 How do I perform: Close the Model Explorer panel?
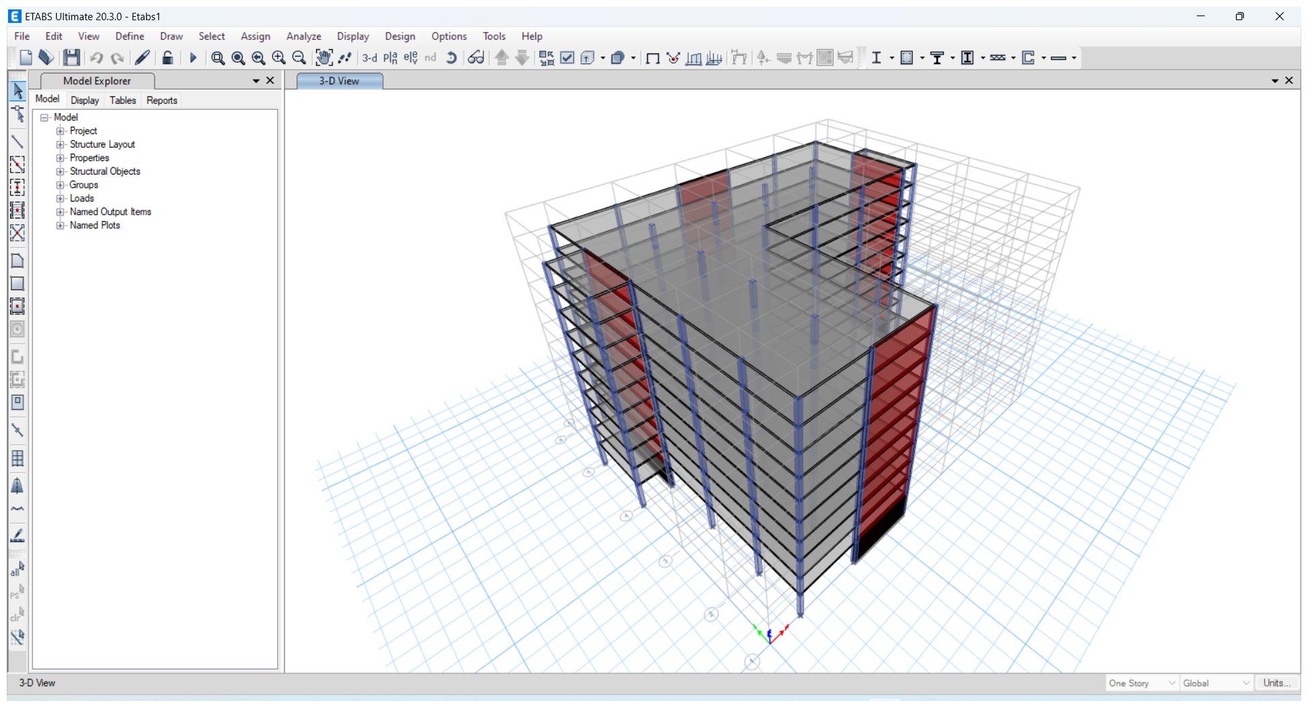coord(270,81)
